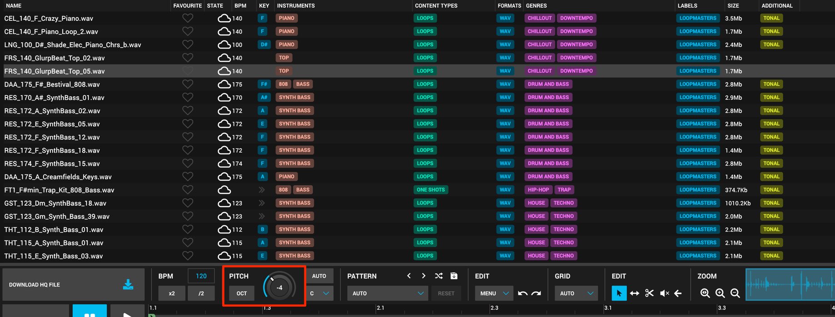The image size is (835, 317).
Task: Click cloud state icon for DAA_175_F#_Bestival_808.wav
Action: [224, 84]
